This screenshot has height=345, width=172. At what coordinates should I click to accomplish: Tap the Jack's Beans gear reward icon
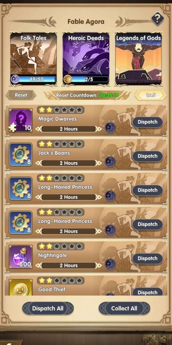21,154
